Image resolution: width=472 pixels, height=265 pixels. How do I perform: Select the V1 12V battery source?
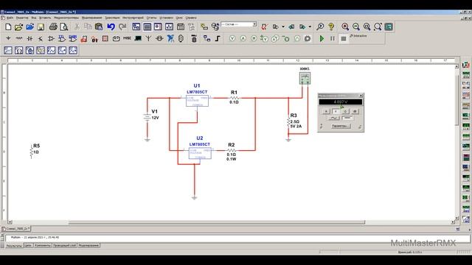(147, 117)
